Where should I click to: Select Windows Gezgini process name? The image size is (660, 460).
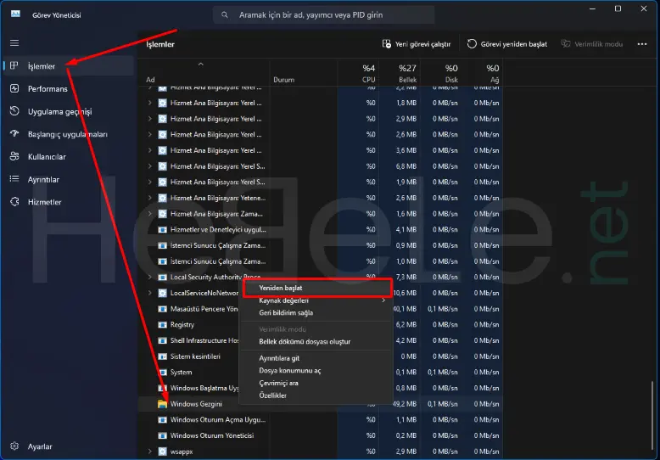tap(196, 404)
